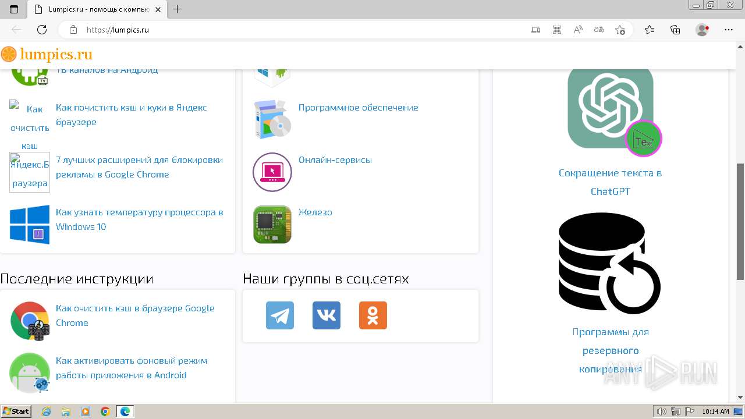Open the Telegram group icon
Screen dimensions: 745x419
pyautogui.click(x=280, y=315)
